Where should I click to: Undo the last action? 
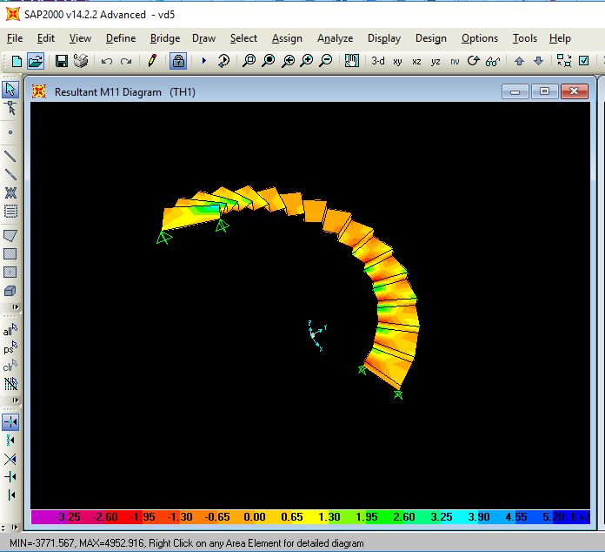click(x=107, y=61)
